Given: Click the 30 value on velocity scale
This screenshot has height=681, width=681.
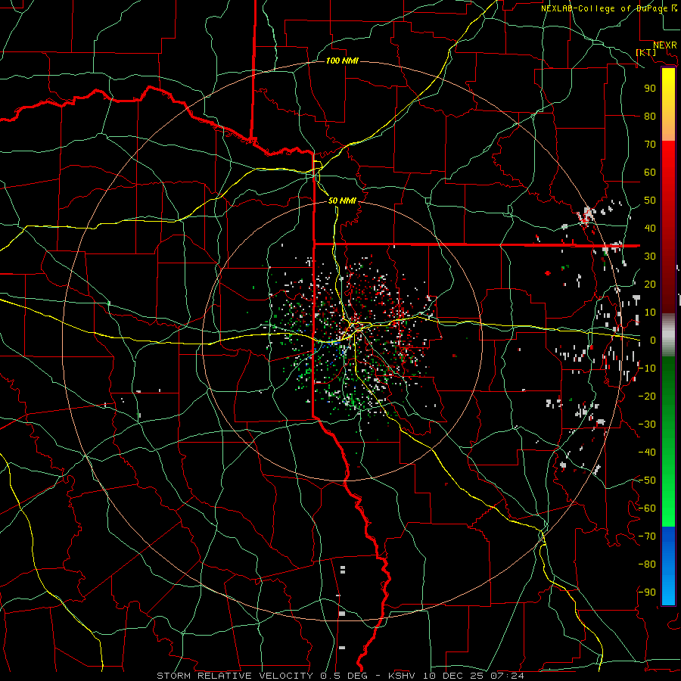Looking at the screenshot, I should pyautogui.click(x=650, y=257).
